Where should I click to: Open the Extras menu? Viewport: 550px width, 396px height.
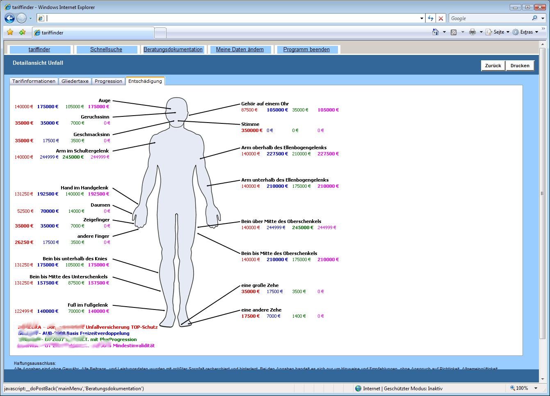click(x=525, y=32)
